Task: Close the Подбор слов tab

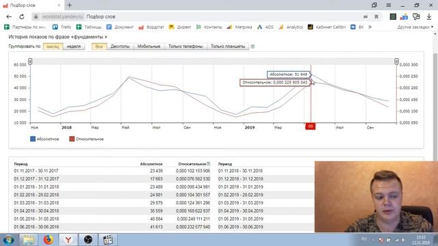Action: [59, 5]
